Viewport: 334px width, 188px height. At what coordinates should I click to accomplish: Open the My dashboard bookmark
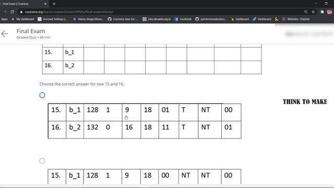(23, 19)
